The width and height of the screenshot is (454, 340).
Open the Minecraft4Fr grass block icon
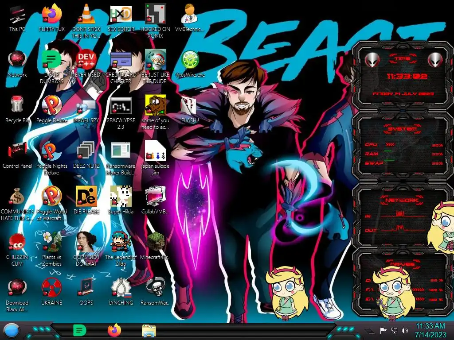(155, 246)
